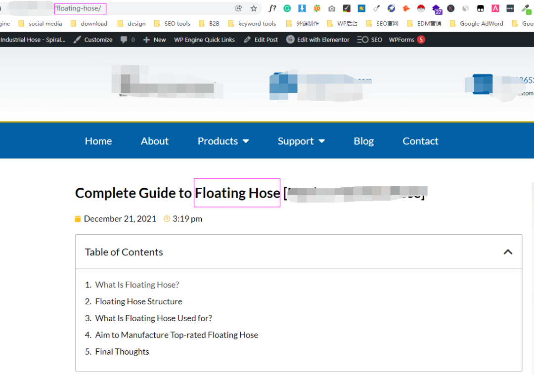The height and width of the screenshot is (375, 534).
Task: Open the comments bubble in WP admin bar
Action: coord(127,40)
